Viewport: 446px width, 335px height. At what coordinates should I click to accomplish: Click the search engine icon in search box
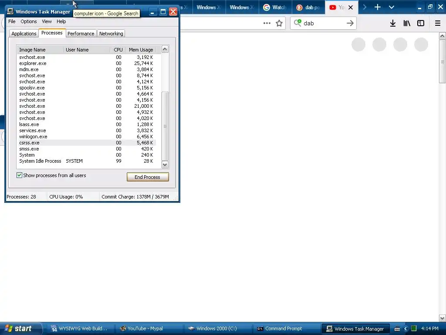pyautogui.click(x=297, y=23)
